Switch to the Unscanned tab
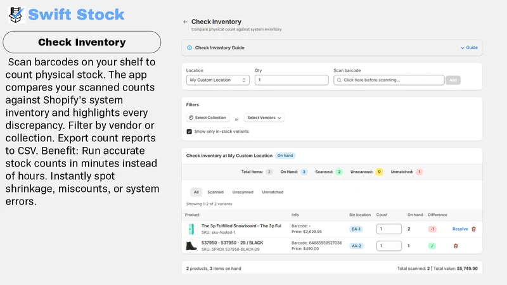This screenshot has height=285, width=507. pos(243,193)
